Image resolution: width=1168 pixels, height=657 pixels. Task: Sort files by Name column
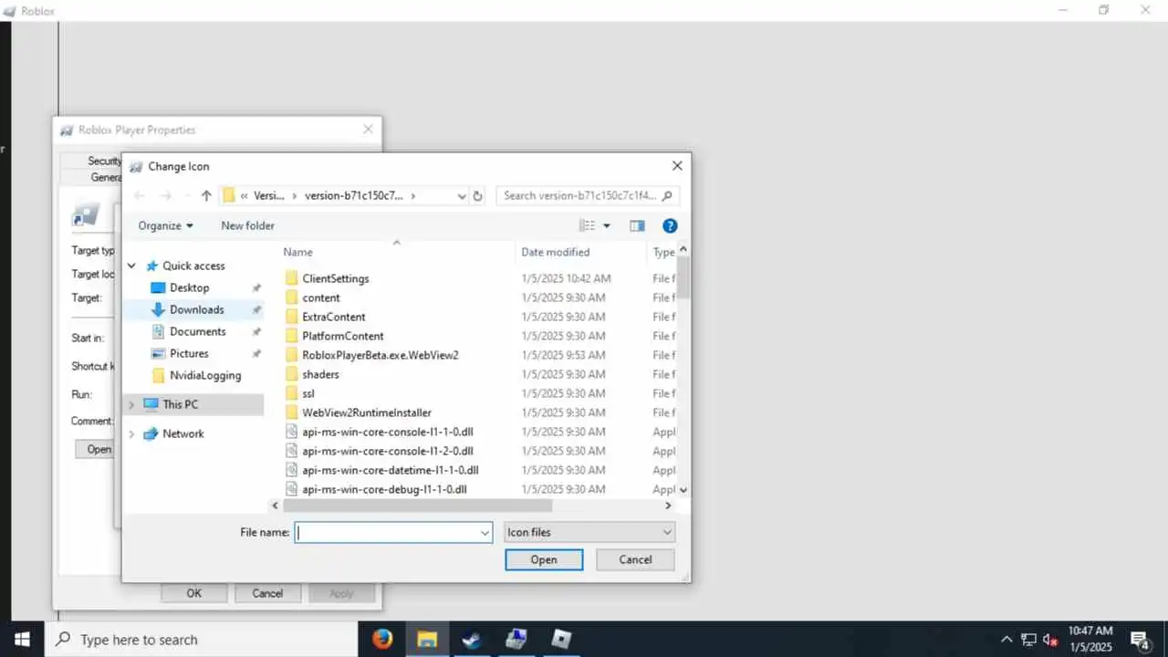(x=297, y=252)
